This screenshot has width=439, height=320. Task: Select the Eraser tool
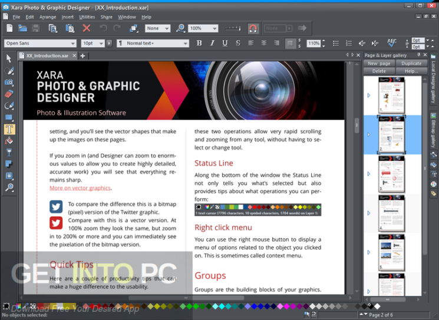tap(9, 94)
